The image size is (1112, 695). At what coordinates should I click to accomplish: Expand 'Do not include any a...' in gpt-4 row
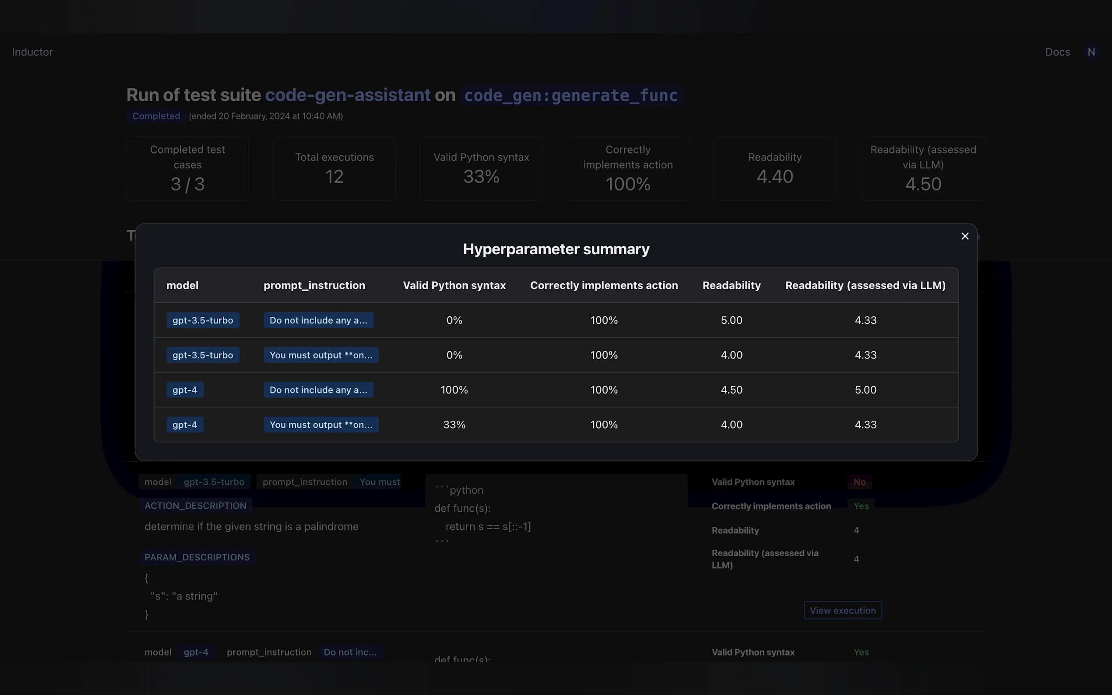coord(318,390)
